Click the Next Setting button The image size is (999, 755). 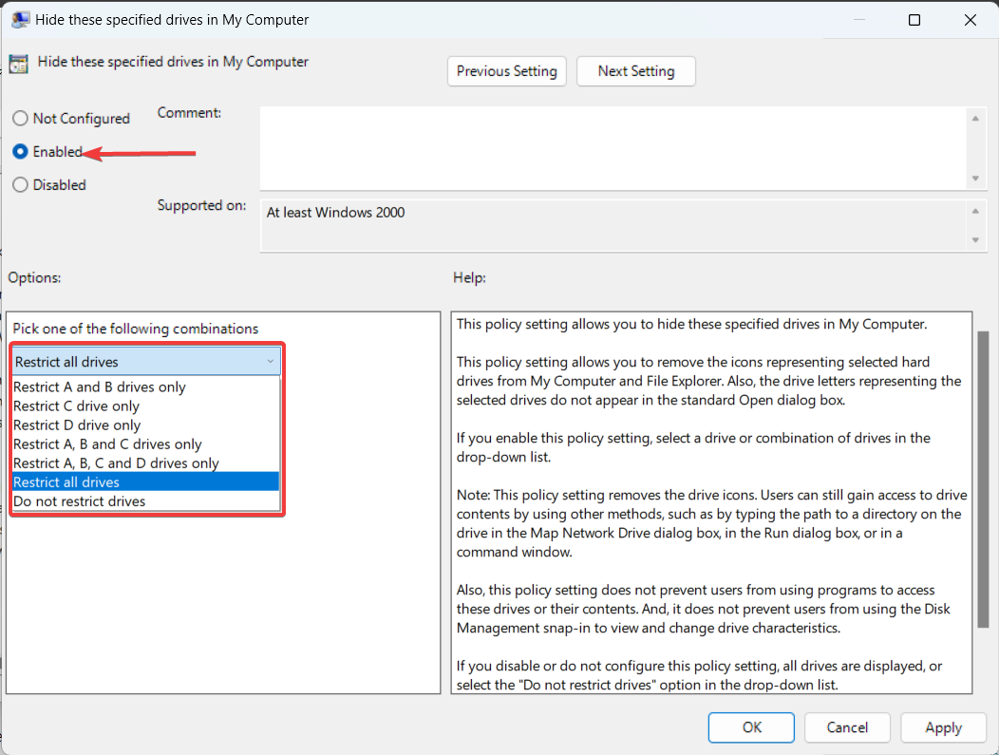635,70
